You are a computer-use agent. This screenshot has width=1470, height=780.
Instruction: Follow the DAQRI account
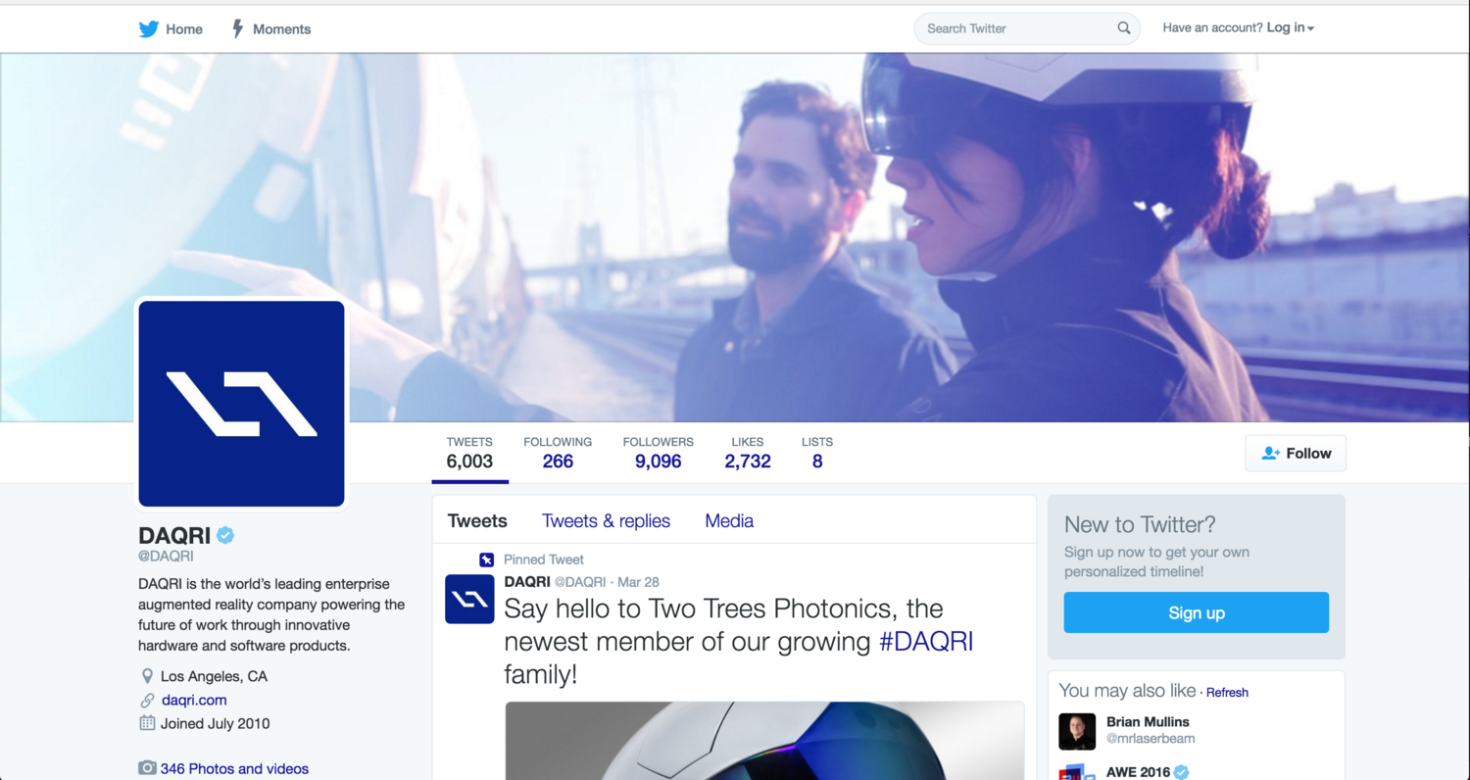tap(1296, 453)
